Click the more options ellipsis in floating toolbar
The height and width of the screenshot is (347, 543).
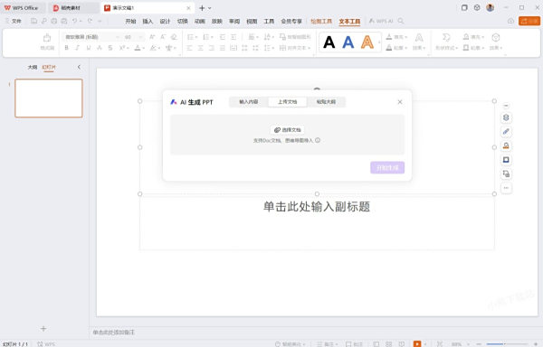coord(506,188)
